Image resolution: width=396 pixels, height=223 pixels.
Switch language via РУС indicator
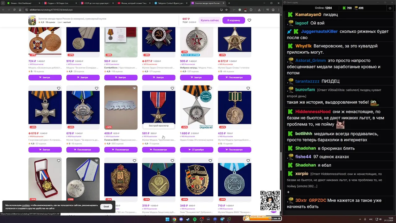click(371, 219)
